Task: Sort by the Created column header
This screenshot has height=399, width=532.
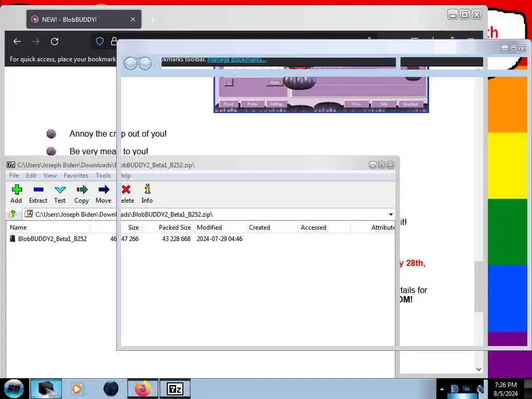Action: click(272, 228)
